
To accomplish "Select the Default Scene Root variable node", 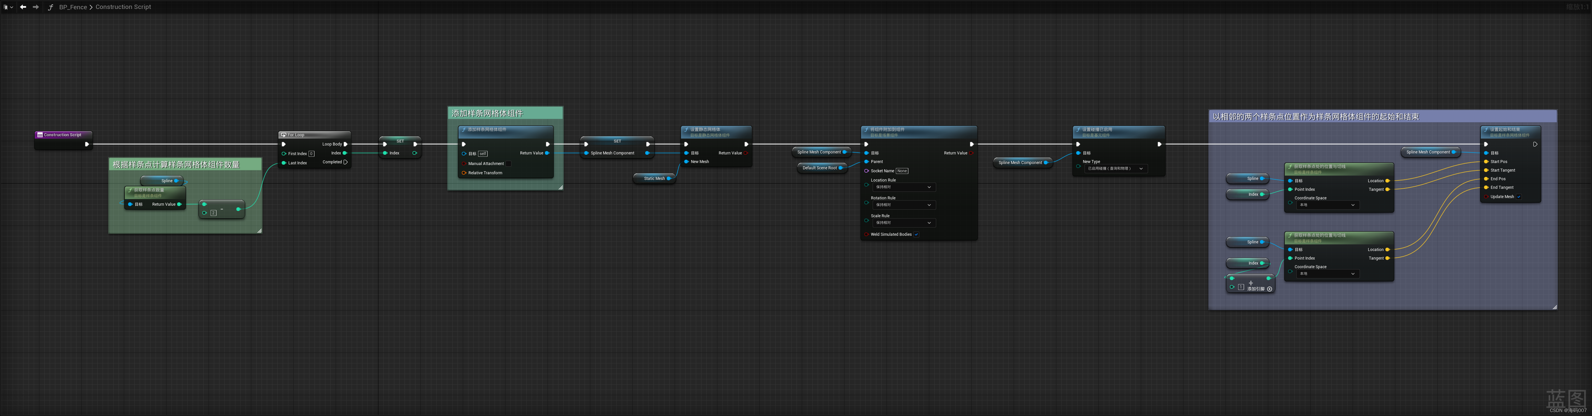I will [819, 168].
